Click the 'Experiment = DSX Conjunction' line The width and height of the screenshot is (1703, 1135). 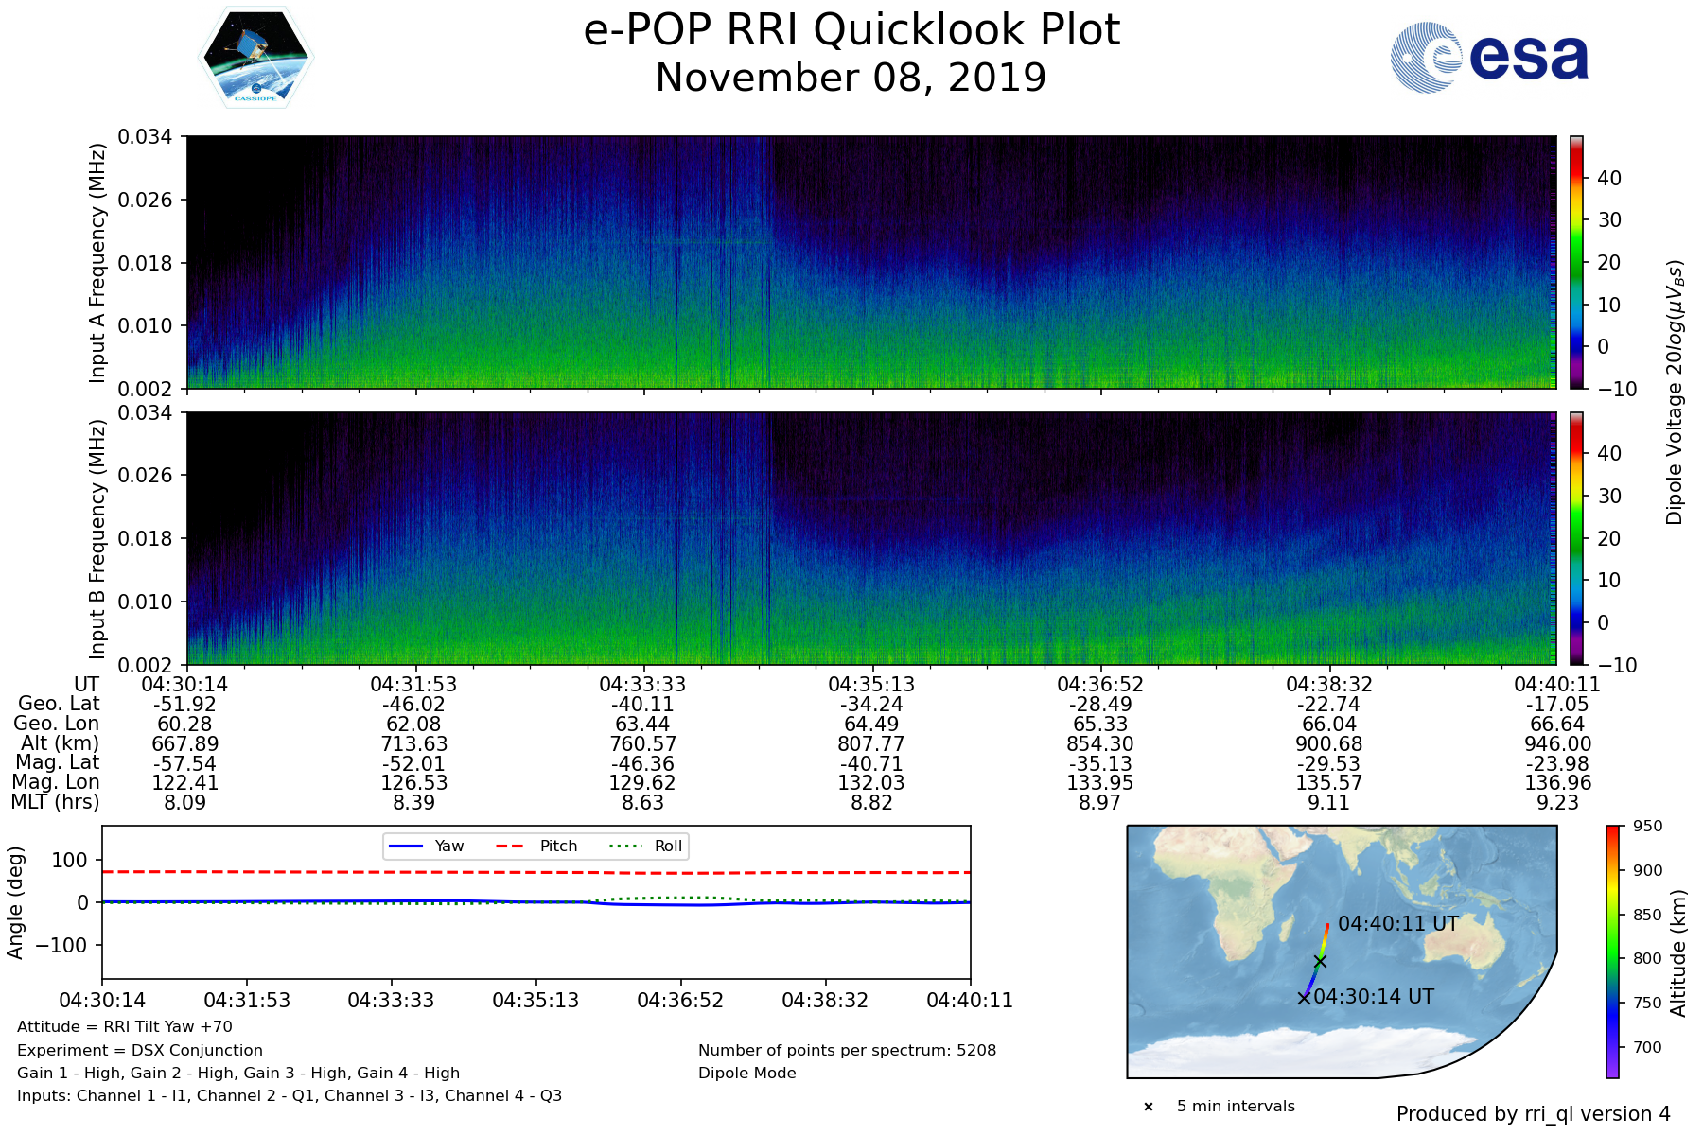(x=140, y=1050)
